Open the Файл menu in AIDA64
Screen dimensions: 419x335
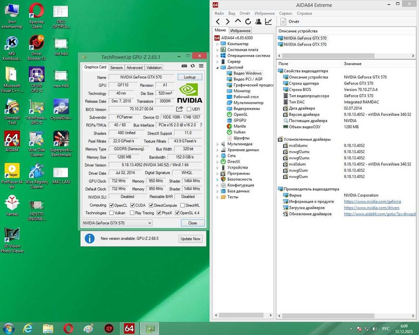click(219, 13)
